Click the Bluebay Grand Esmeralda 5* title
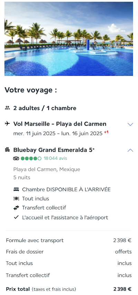Screen dimensions: 138x295 (x=54, y=150)
